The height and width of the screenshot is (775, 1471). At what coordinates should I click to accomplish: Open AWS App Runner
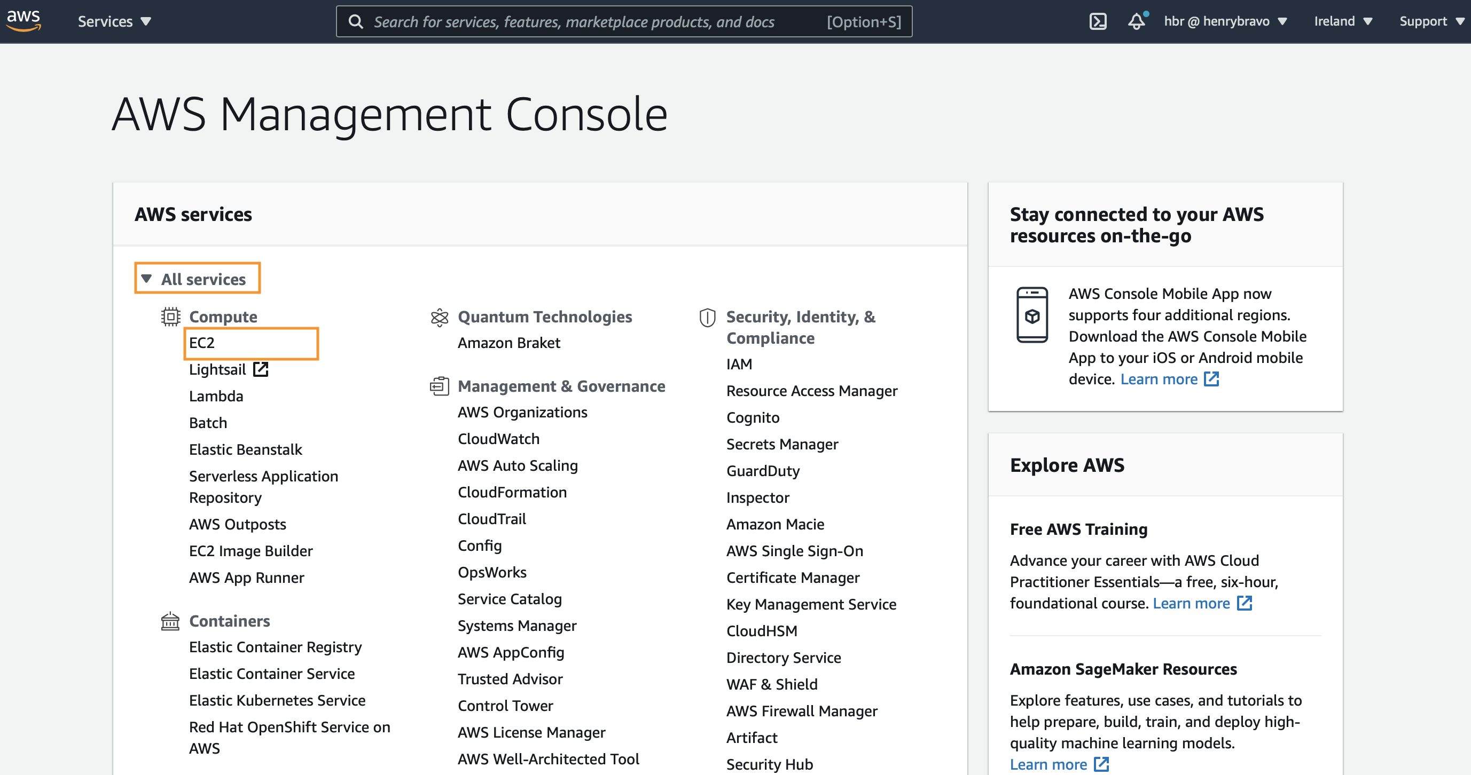pos(247,578)
